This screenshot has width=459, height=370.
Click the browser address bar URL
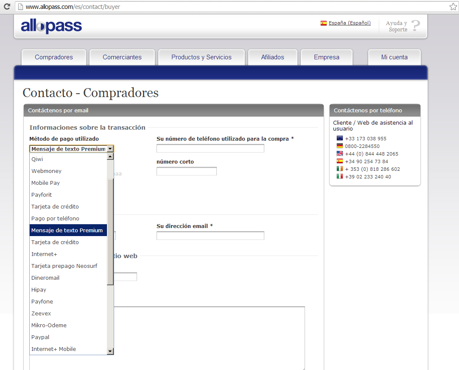pos(73,7)
